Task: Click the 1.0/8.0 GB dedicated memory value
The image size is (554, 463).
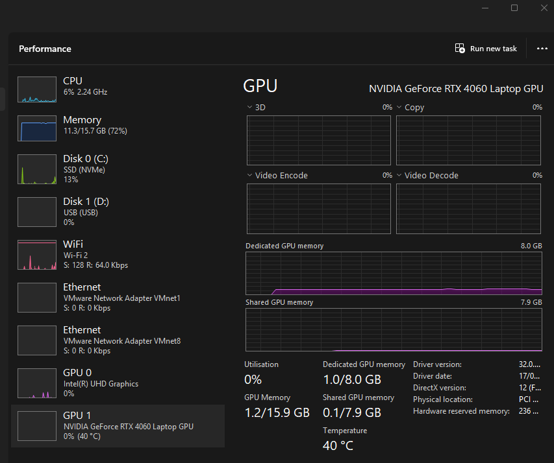Action: tap(352, 380)
